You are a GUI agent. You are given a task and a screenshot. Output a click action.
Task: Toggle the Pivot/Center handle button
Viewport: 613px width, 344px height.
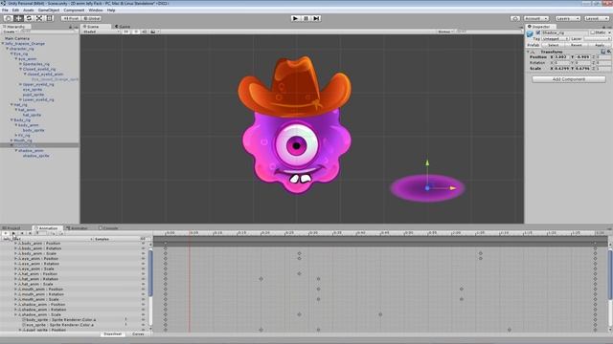tap(71, 18)
